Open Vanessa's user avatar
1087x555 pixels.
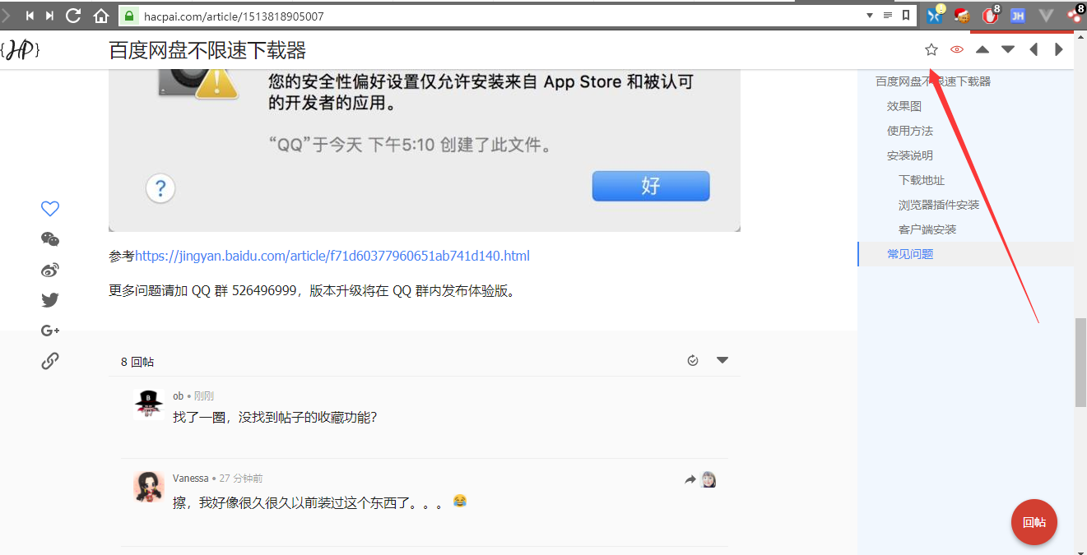[148, 487]
